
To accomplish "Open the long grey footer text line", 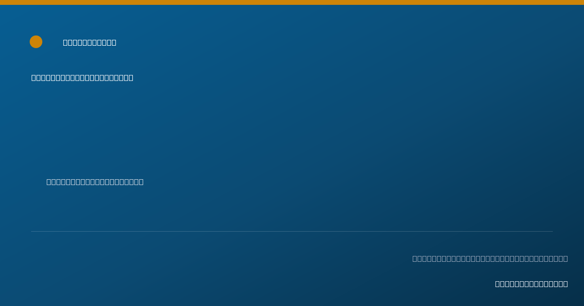I will tap(490, 258).
